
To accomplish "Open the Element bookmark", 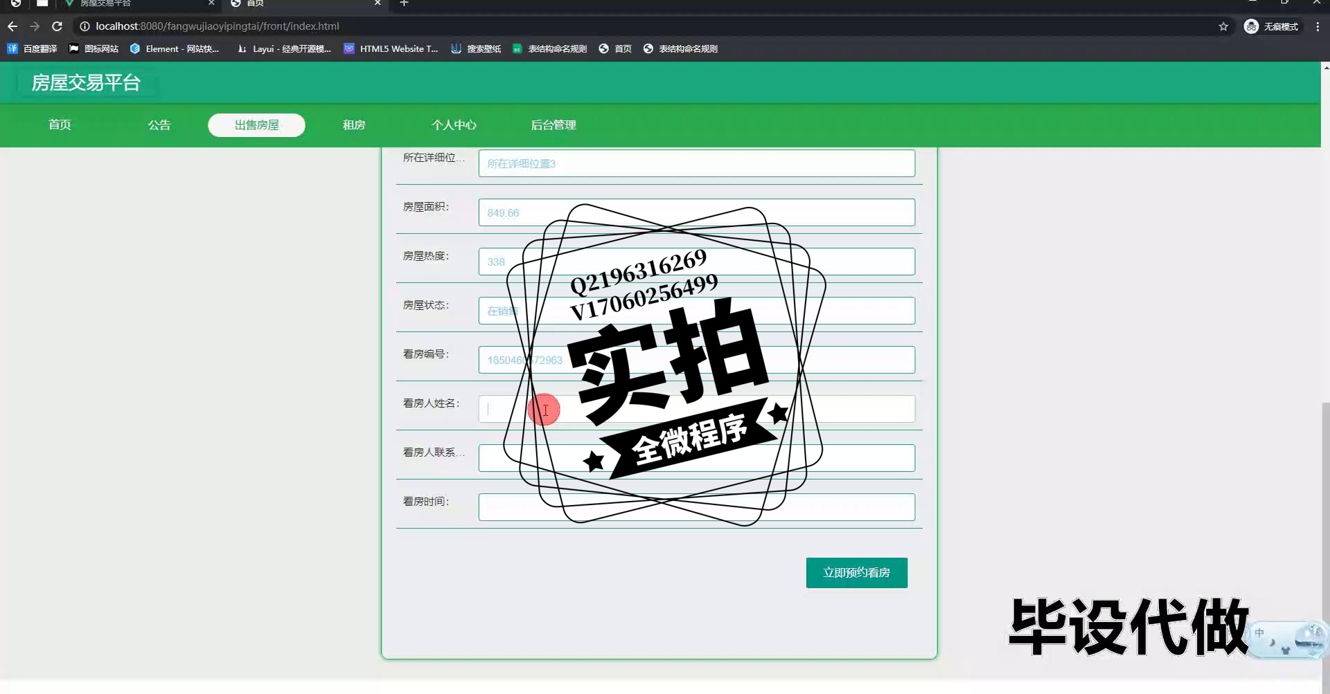I will (x=175, y=48).
